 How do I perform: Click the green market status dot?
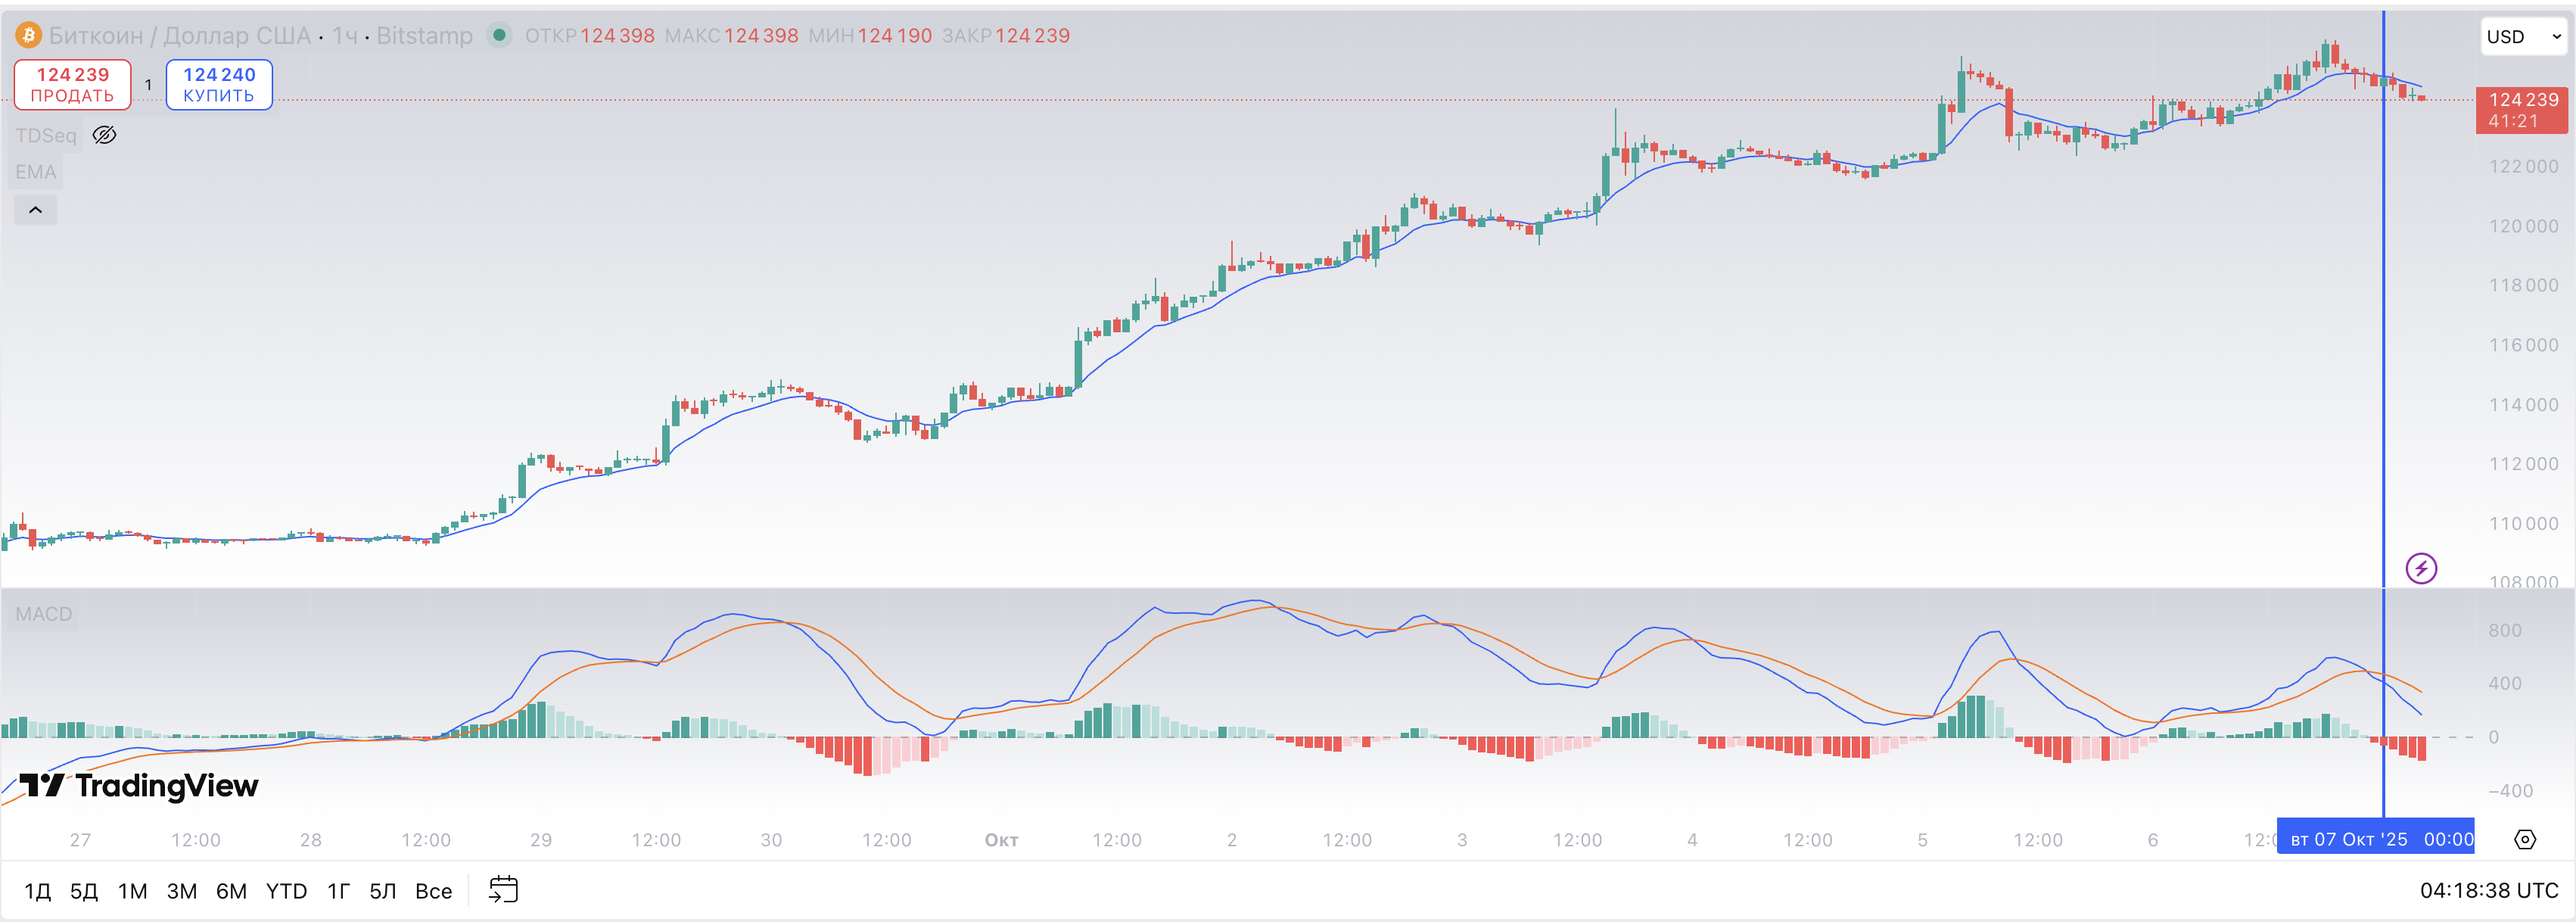(x=499, y=36)
